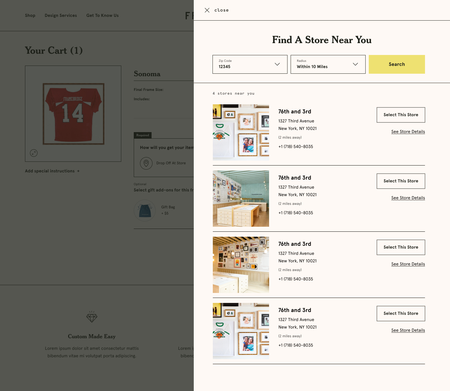Select the Drop Off At Store option
450x391 pixels.
pyautogui.click(x=171, y=163)
